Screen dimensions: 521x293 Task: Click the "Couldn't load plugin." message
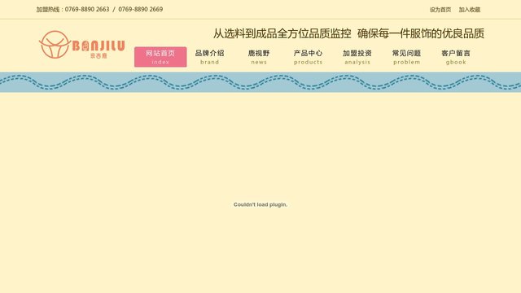(260, 204)
